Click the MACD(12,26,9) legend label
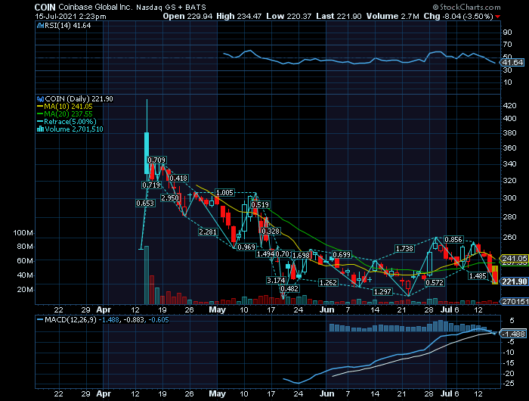Image resolution: width=529 pixels, height=401 pixels. click(70, 319)
